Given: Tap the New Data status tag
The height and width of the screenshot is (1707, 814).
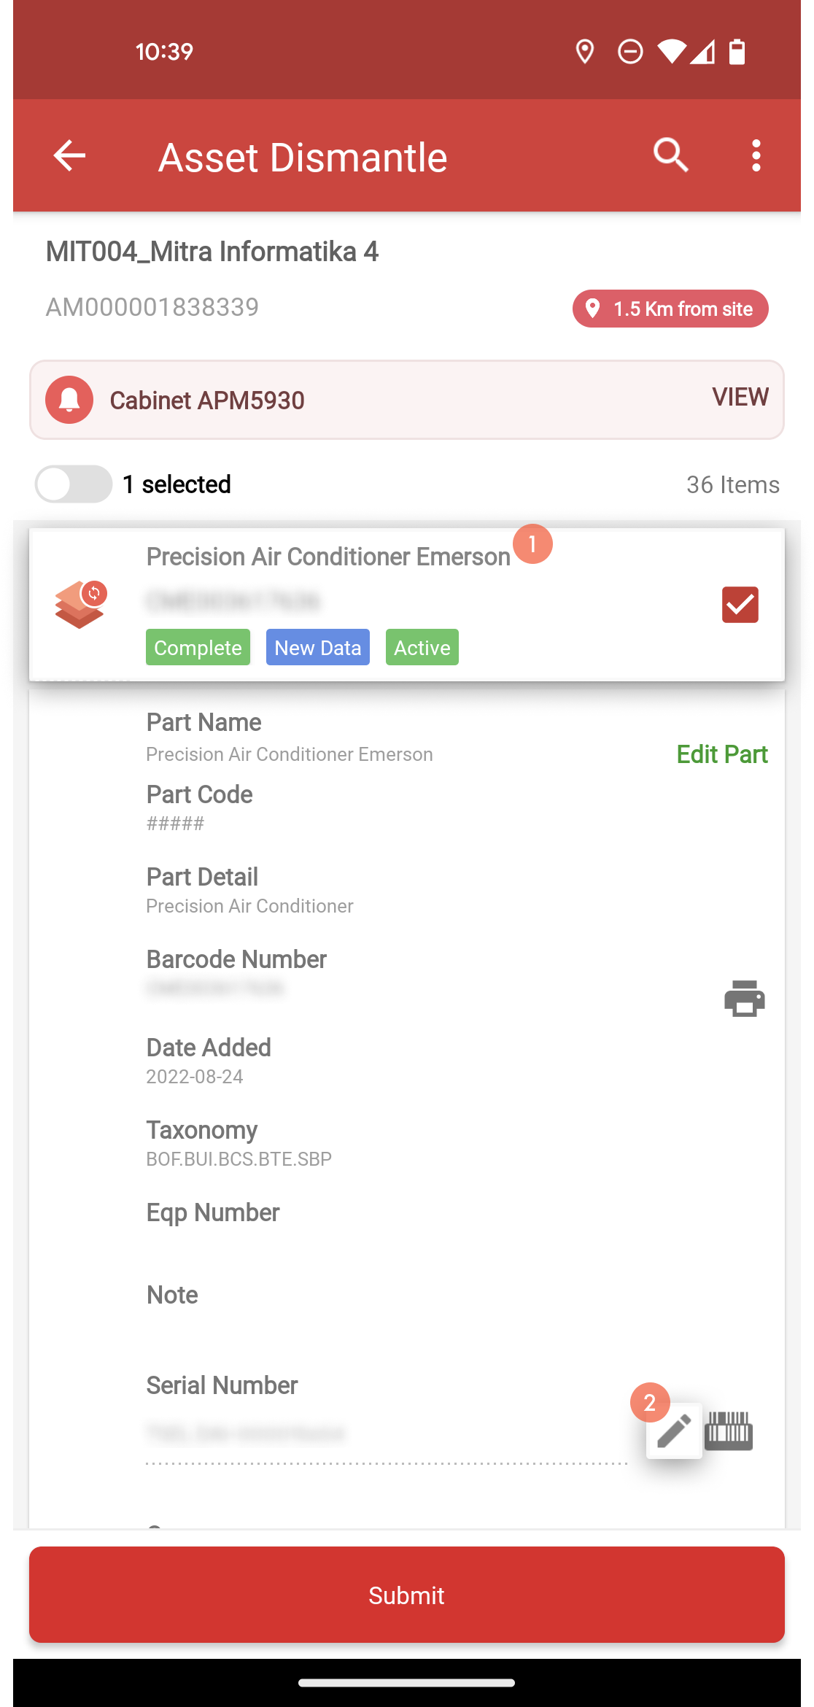Looking at the screenshot, I should [318, 647].
